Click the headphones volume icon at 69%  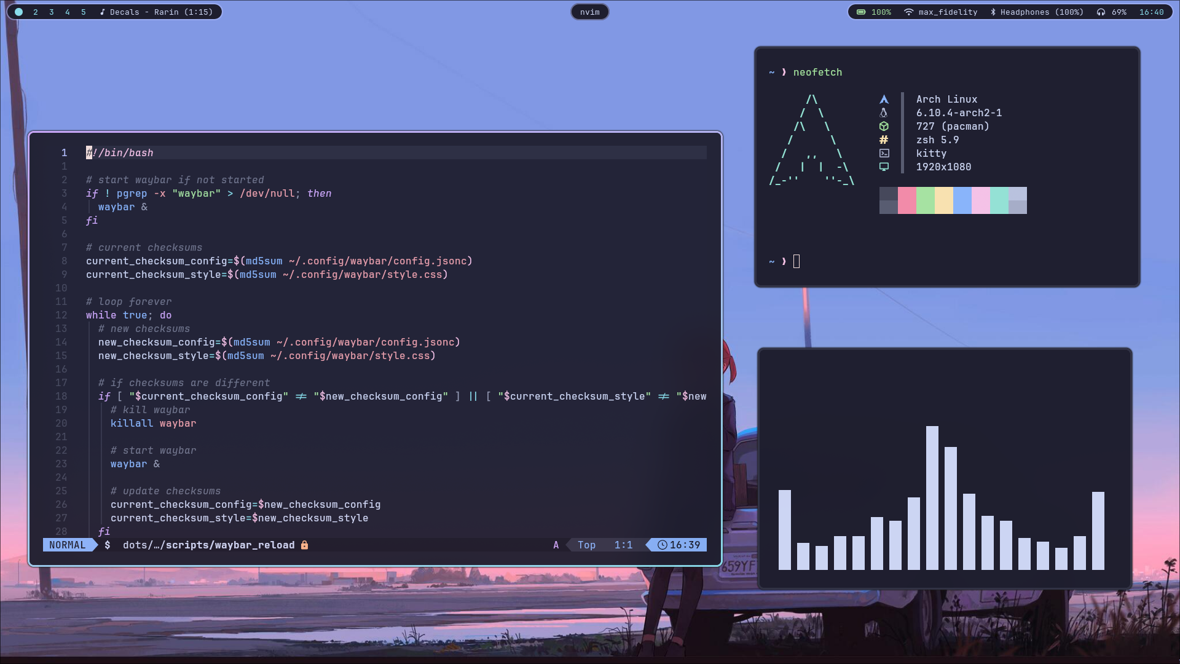(1101, 12)
